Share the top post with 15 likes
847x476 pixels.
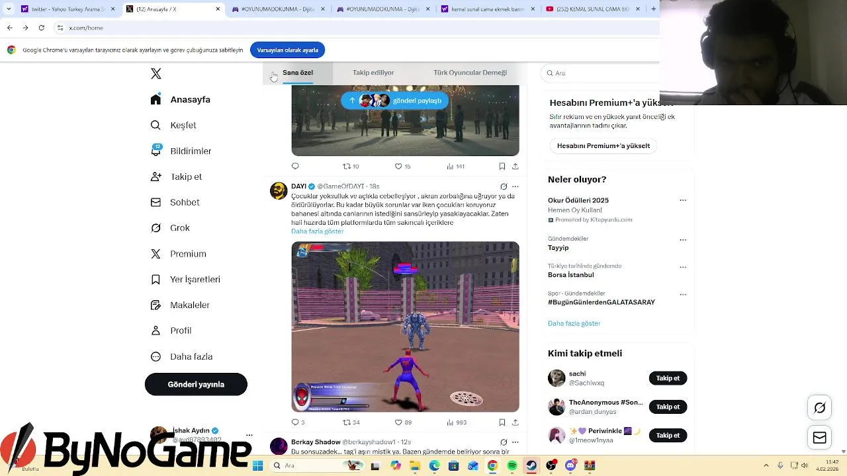pyautogui.click(x=515, y=166)
